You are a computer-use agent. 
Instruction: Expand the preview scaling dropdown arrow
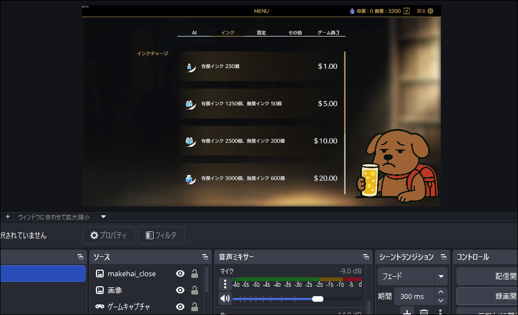click(103, 216)
